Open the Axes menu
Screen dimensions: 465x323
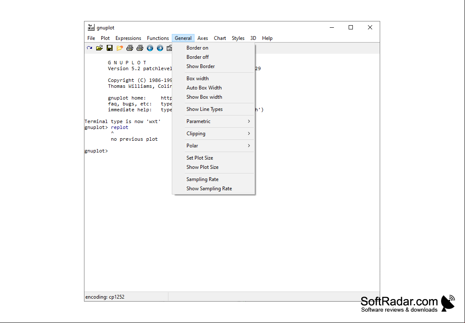point(202,38)
